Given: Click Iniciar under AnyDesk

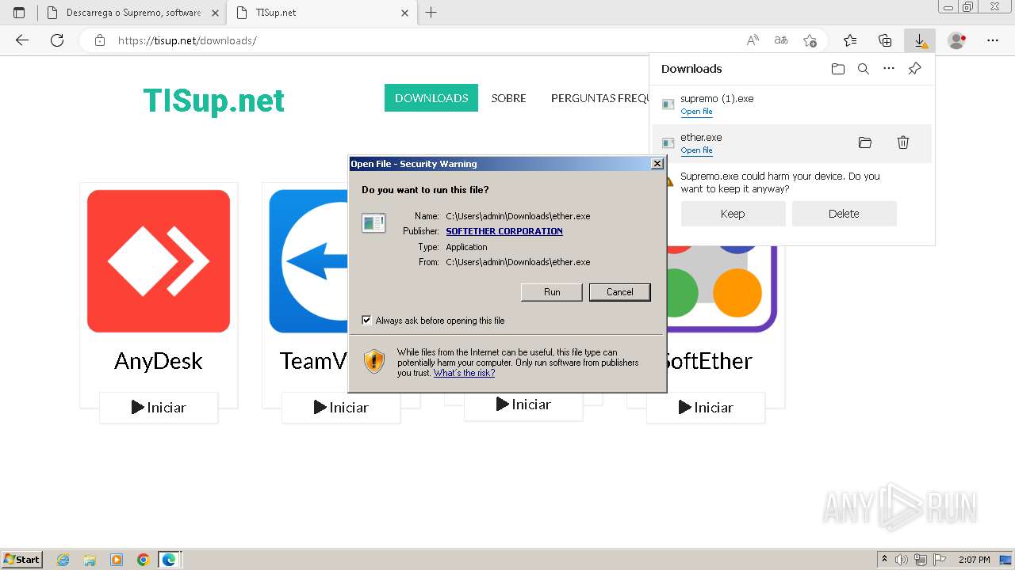Looking at the screenshot, I should (x=159, y=408).
